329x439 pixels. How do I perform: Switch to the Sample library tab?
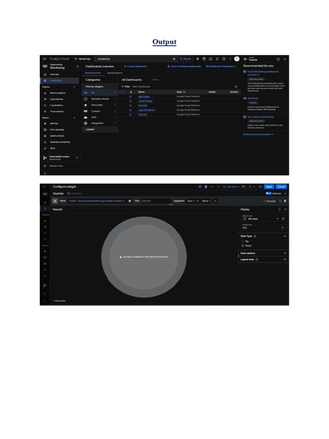115,73
